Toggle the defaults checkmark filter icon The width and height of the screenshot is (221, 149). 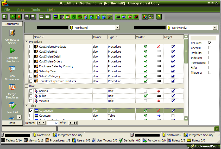click(x=74, y=17)
